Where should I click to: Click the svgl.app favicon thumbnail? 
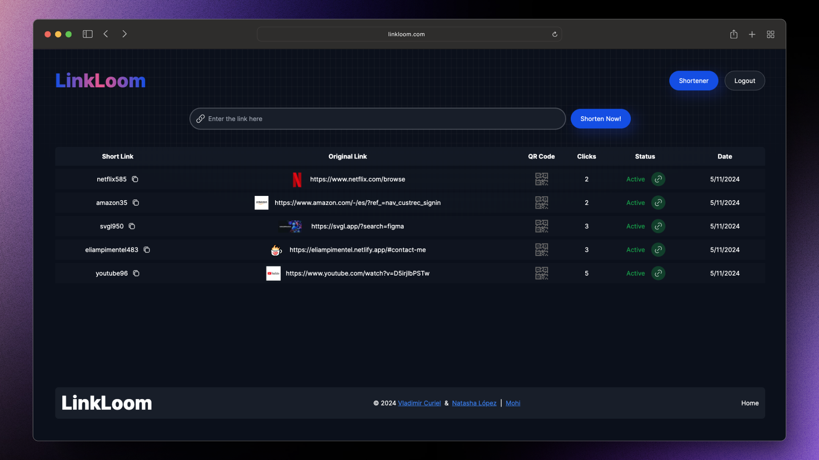click(290, 226)
